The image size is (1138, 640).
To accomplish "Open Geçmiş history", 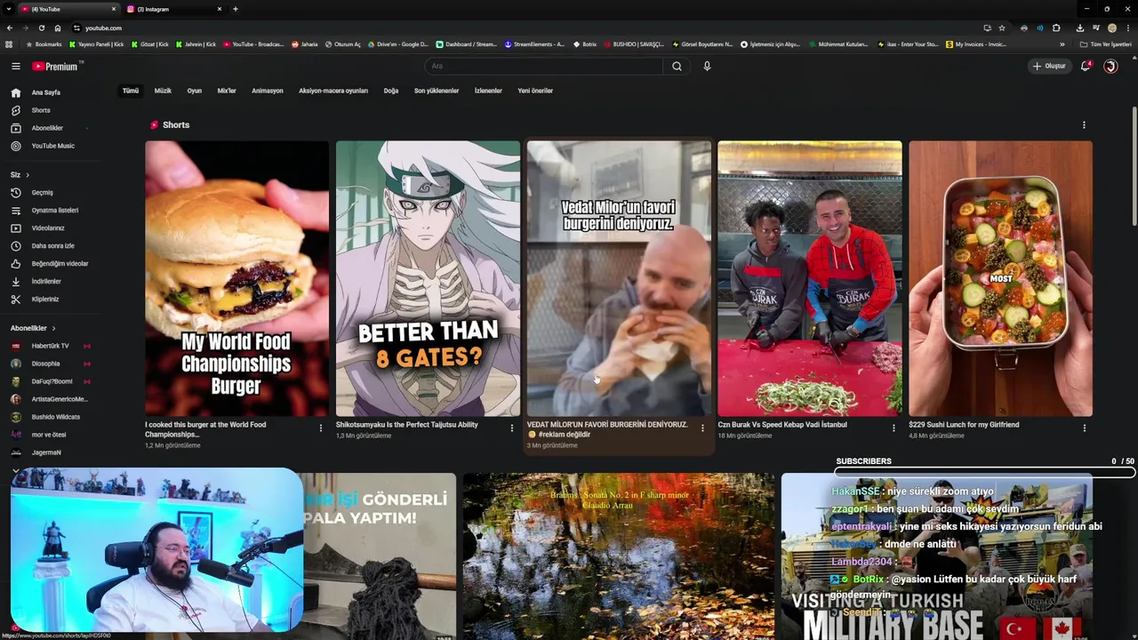I will (x=42, y=192).
